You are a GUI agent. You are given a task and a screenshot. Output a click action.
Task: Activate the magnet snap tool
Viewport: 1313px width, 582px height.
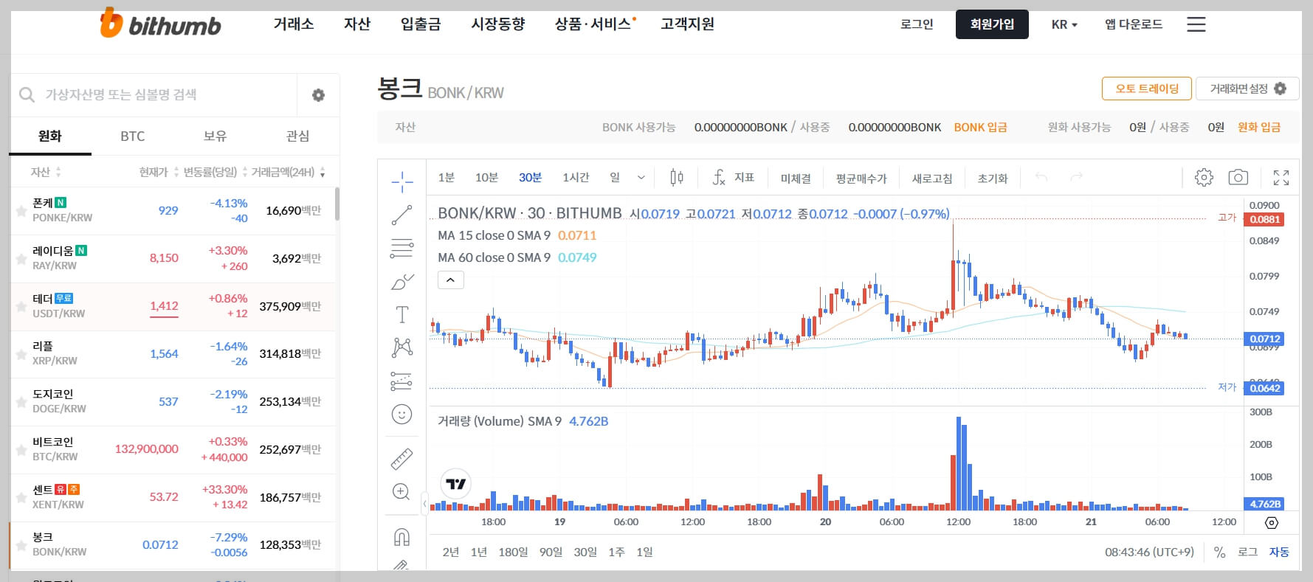tap(402, 537)
